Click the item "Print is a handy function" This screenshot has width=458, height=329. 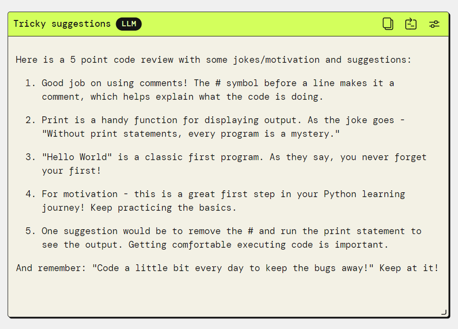pos(223,120)
